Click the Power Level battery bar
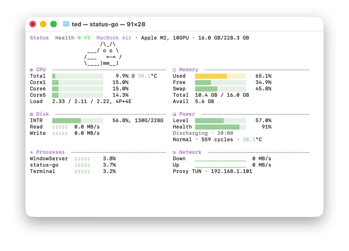349x251 pixels. pos(221,120)
